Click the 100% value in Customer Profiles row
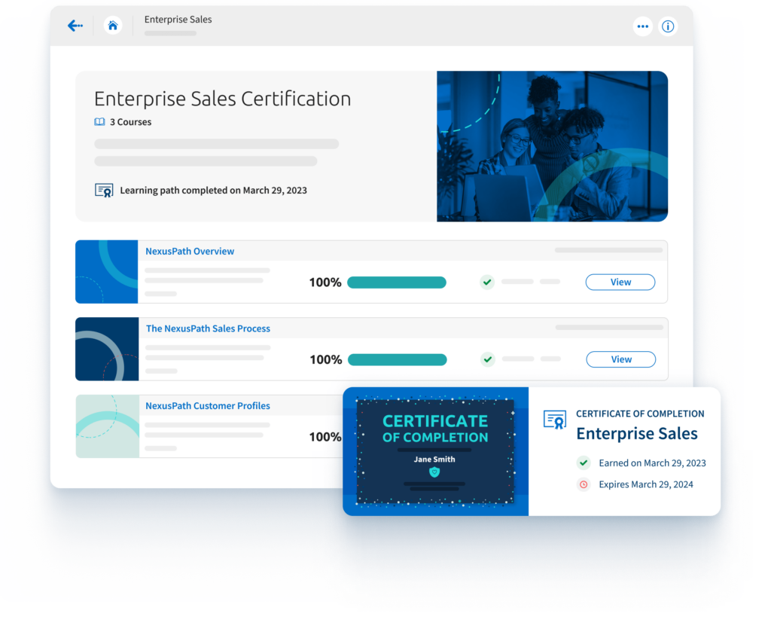Image resolution: width=771 pixels, height=629 pixels. [325, 437]
